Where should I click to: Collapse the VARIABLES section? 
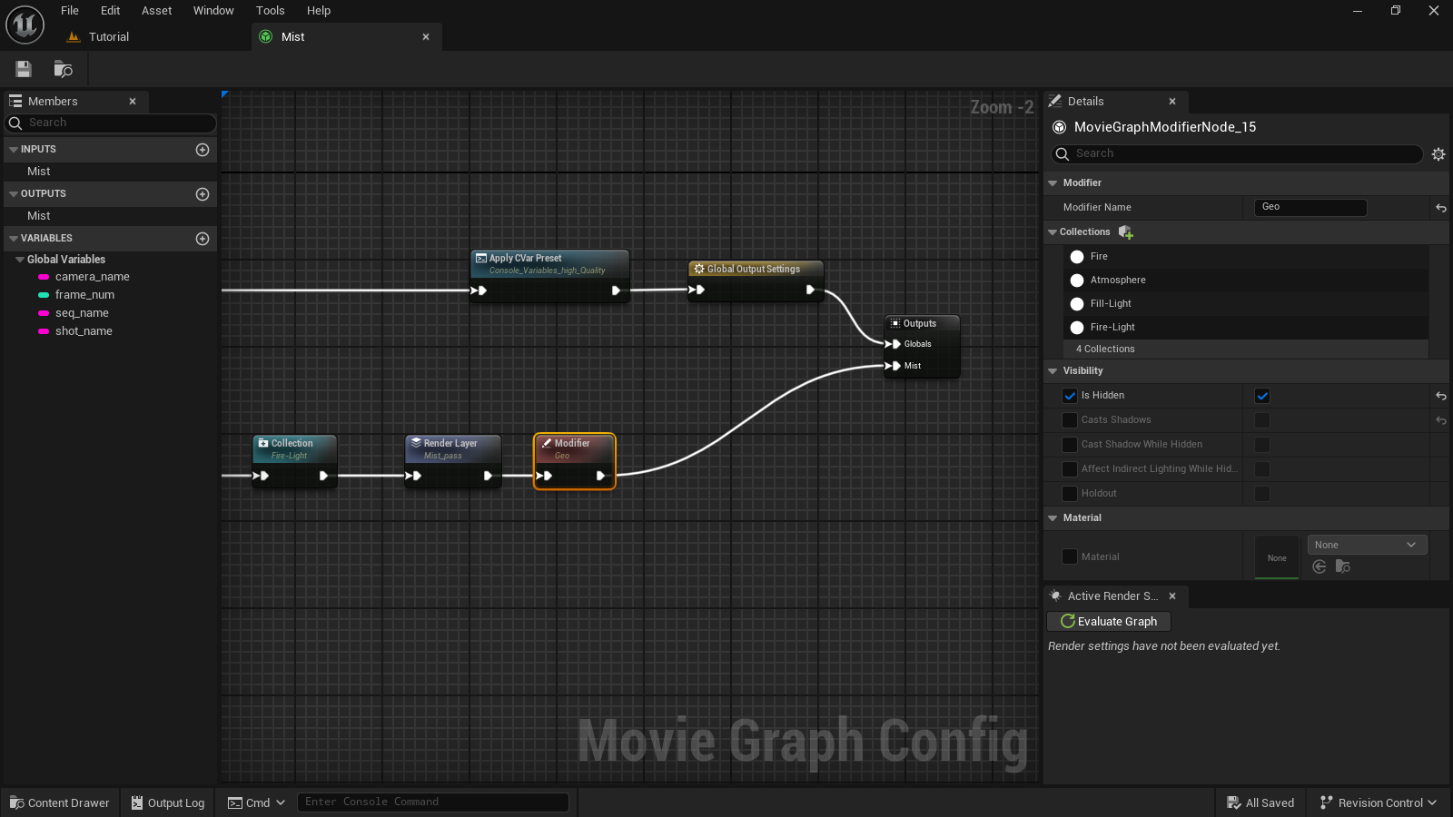[14, 239]
